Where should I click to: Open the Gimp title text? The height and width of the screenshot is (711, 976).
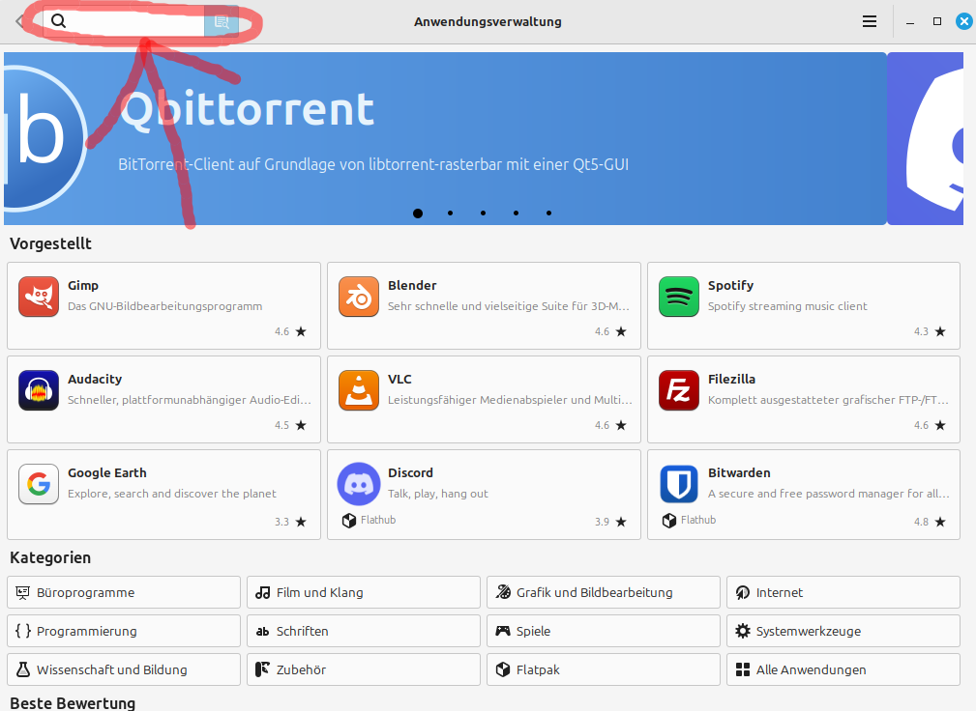[83, 285]
